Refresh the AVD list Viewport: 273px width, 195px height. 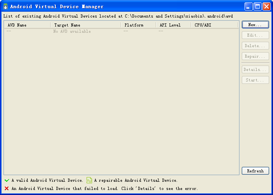coord(255,171)
